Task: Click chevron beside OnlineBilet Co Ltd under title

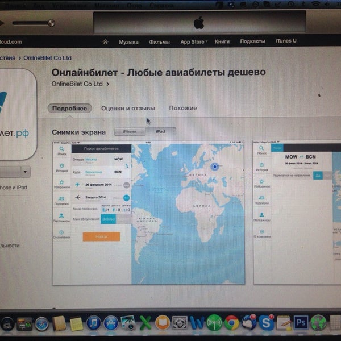Action: coord(107,84)
